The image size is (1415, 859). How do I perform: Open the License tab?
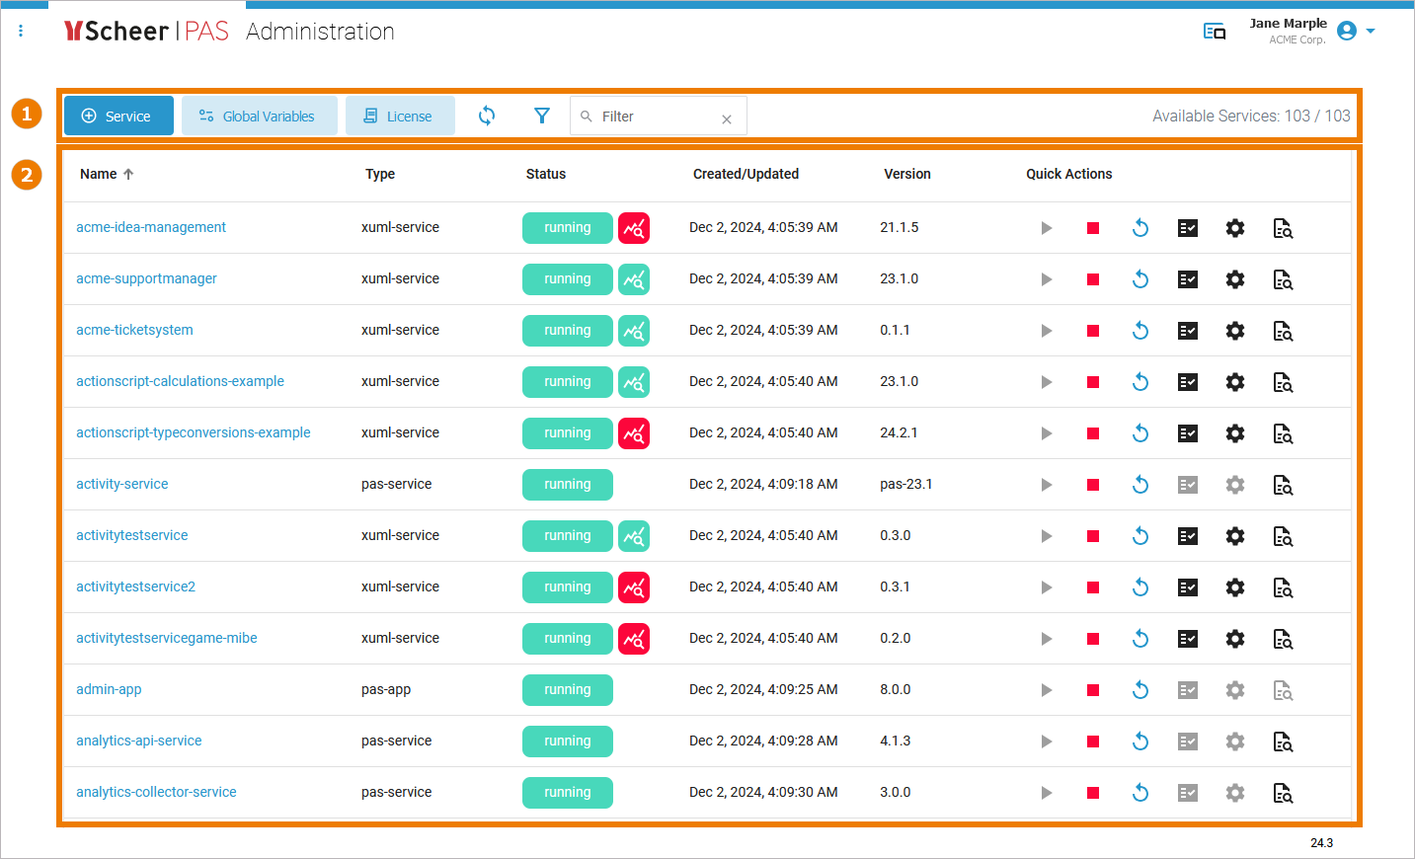(x=400, y=116)
